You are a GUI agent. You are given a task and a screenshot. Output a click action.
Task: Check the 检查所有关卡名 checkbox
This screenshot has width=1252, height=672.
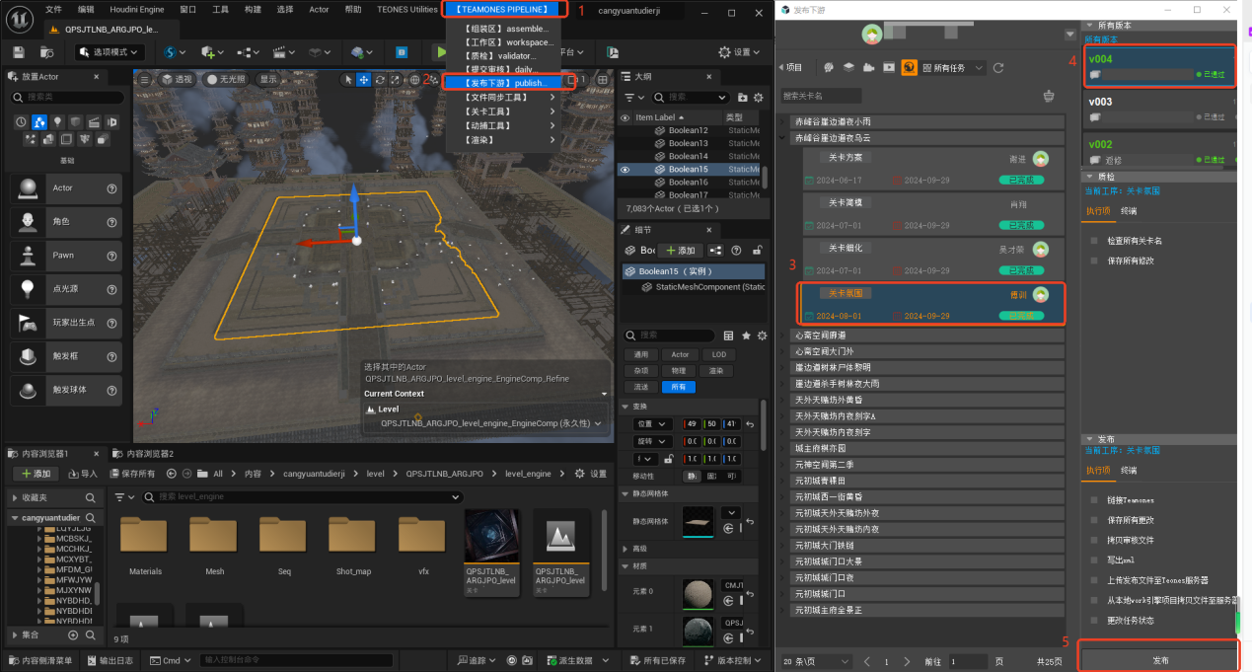1094,241
